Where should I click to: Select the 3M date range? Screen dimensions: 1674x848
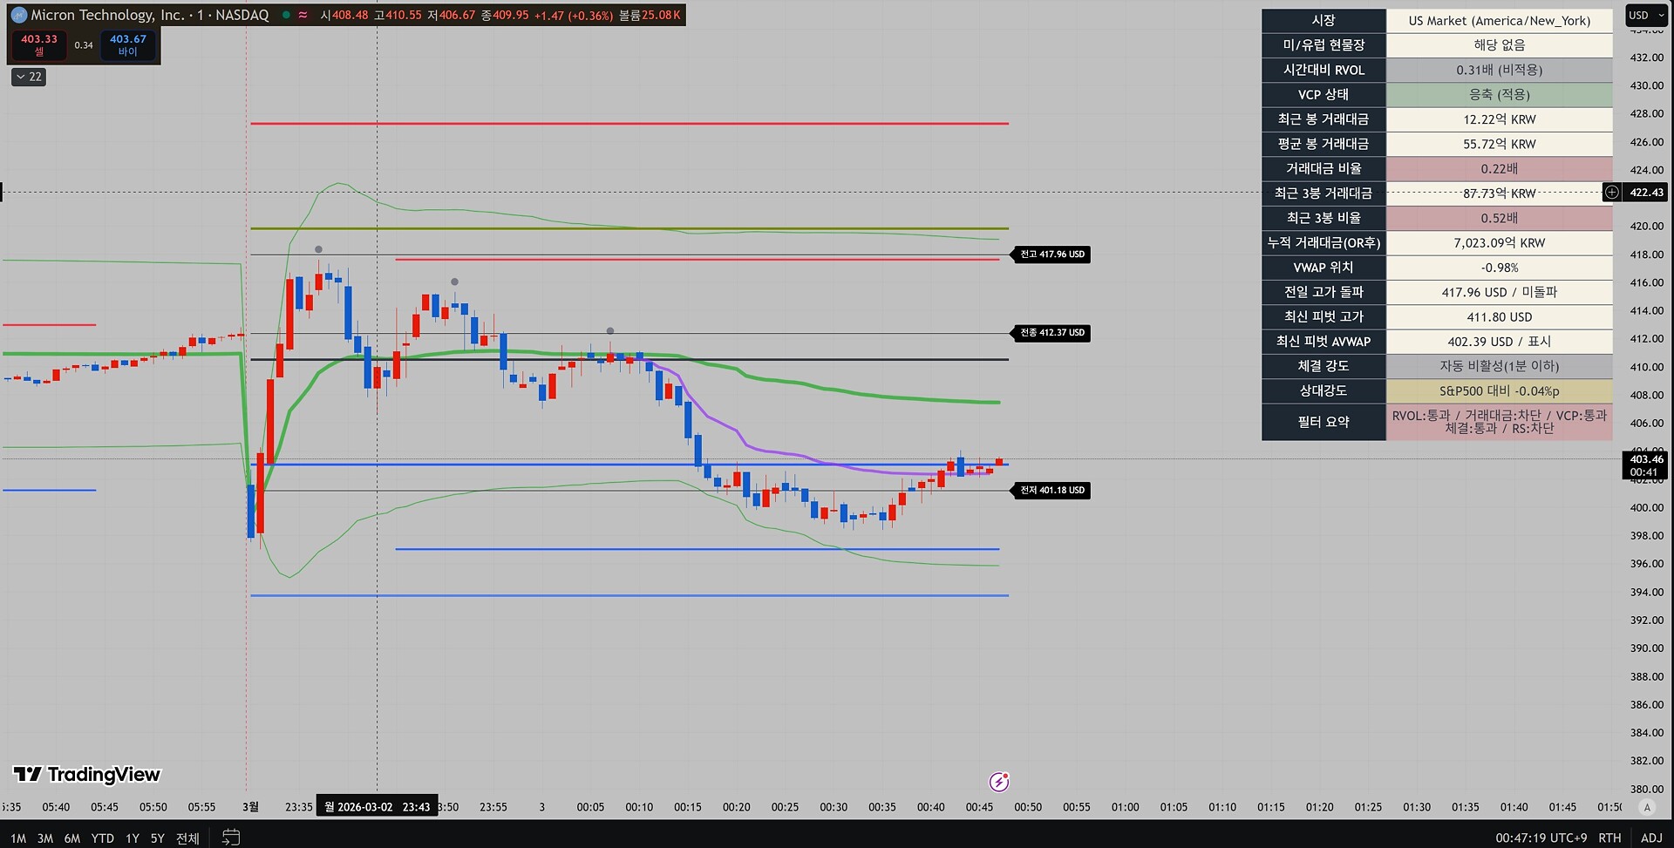45,838
